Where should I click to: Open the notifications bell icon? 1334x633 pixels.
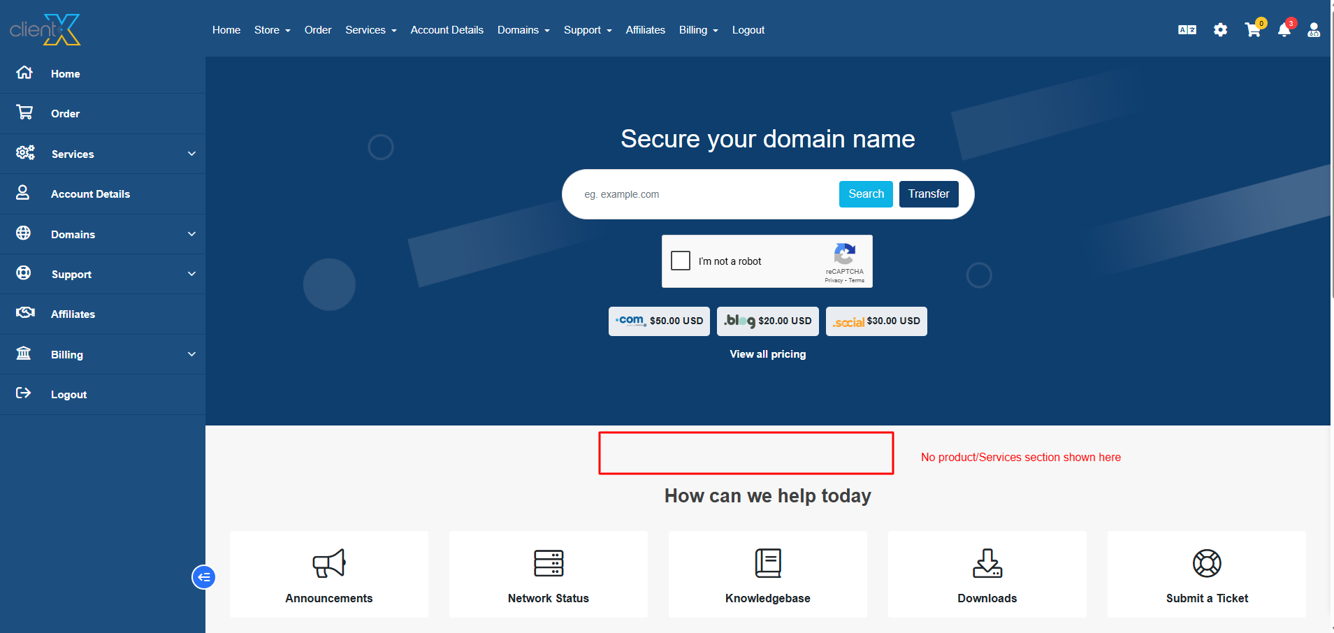pyautogui.click(x=1284, y=30)
